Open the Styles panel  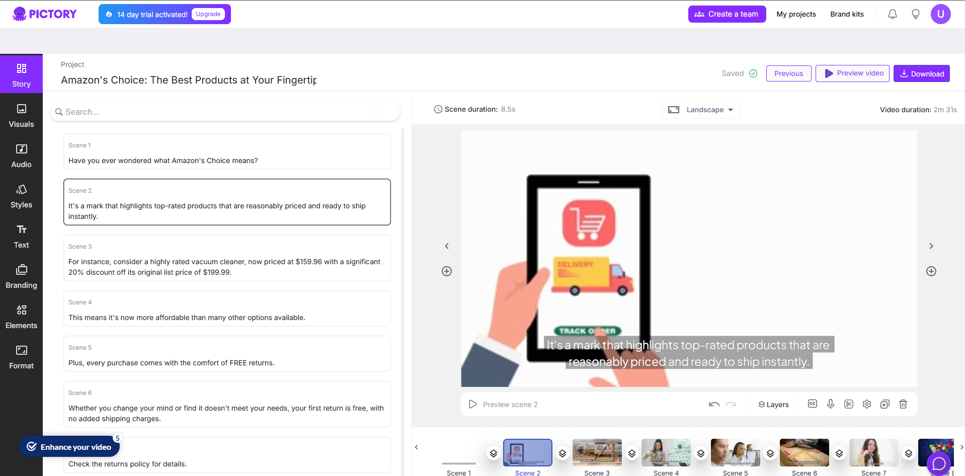pos(21,196)
